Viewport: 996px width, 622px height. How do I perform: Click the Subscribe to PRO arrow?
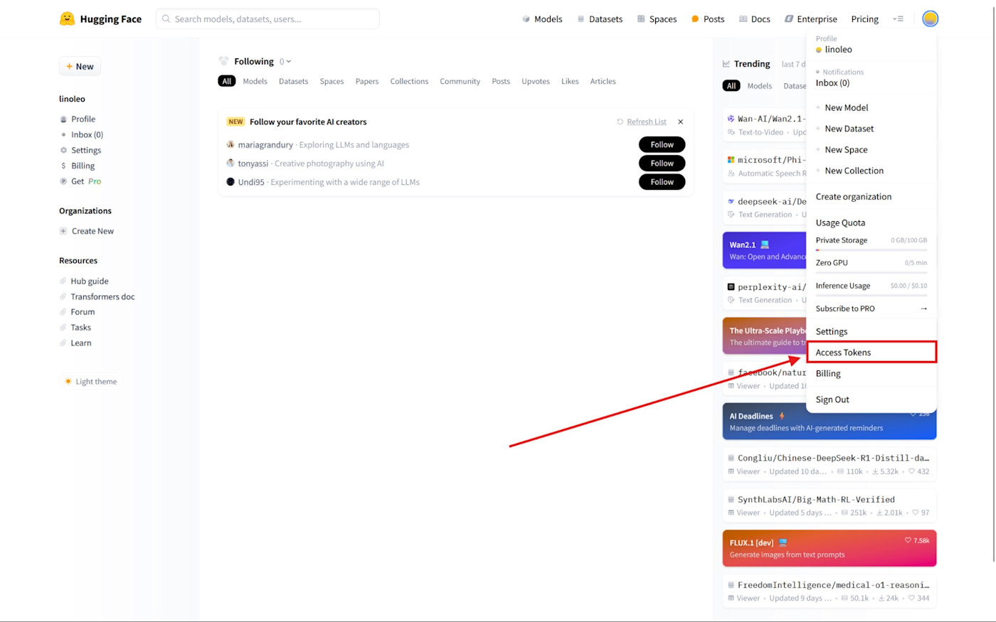923,309
